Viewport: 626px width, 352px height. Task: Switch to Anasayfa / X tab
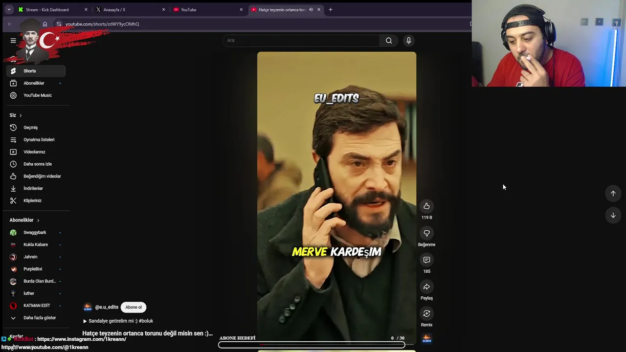(x=130, y=10)
